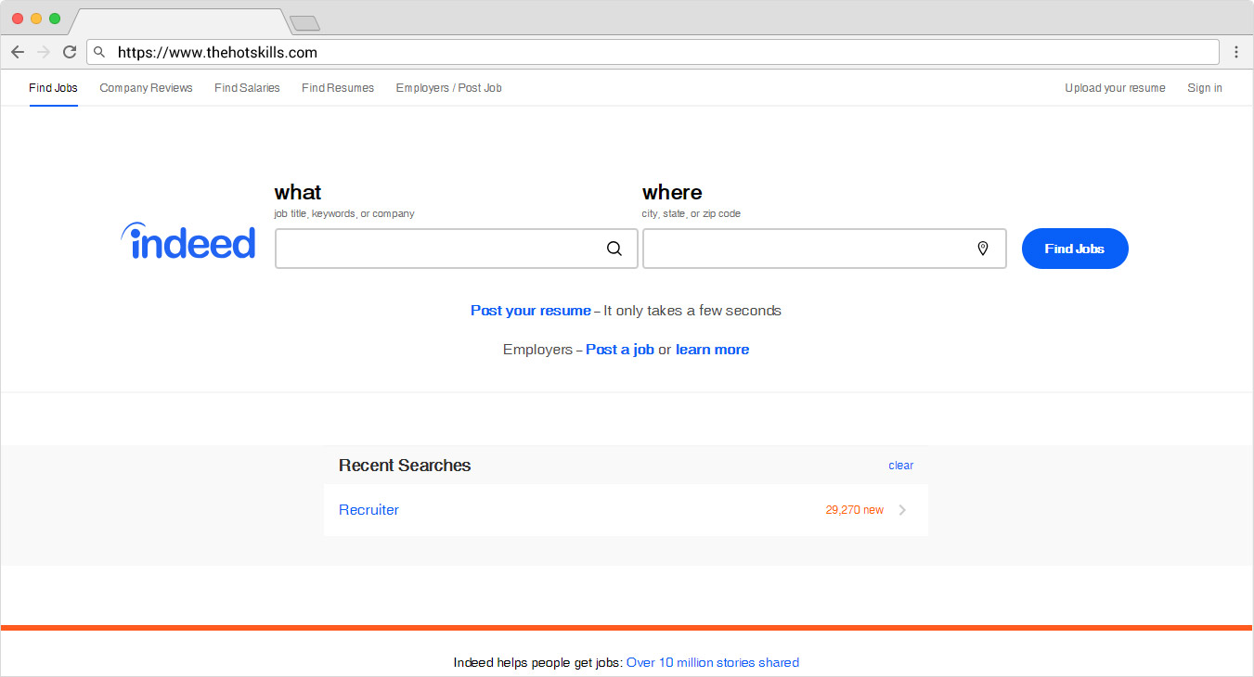The width and height of the screenshot is (1254, 677).
Task: Open Company Reviews tab
Action: tap(146, 88)
